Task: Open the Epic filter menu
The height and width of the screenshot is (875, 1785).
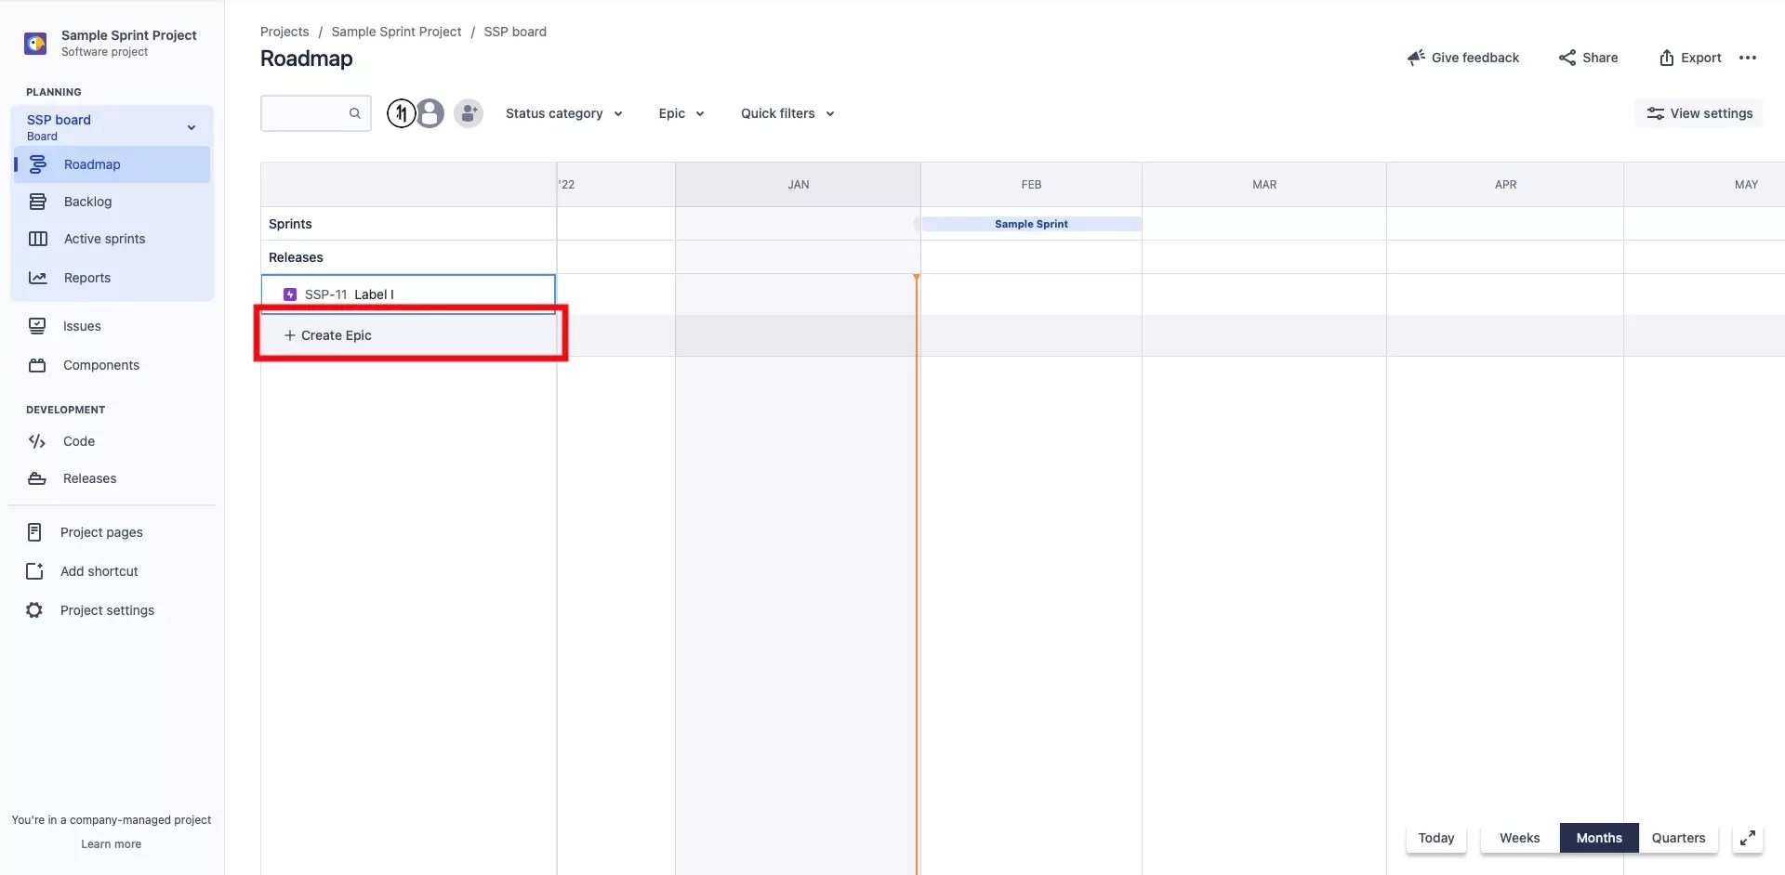Action: [681, 112]
